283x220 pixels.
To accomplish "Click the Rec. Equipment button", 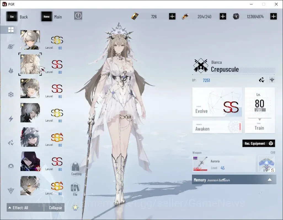I will [259, 143].
